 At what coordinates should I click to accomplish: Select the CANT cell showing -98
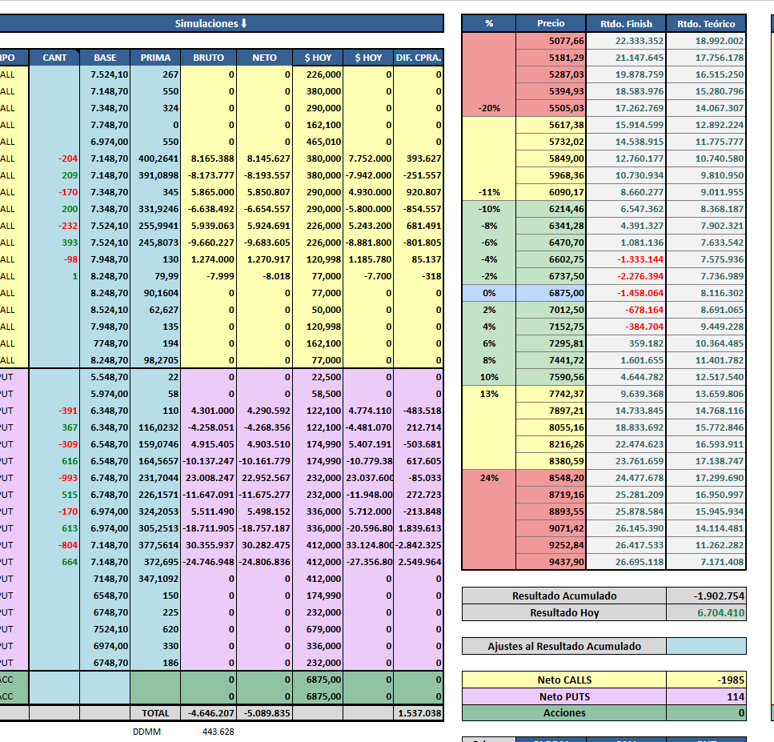click(54, 259)
